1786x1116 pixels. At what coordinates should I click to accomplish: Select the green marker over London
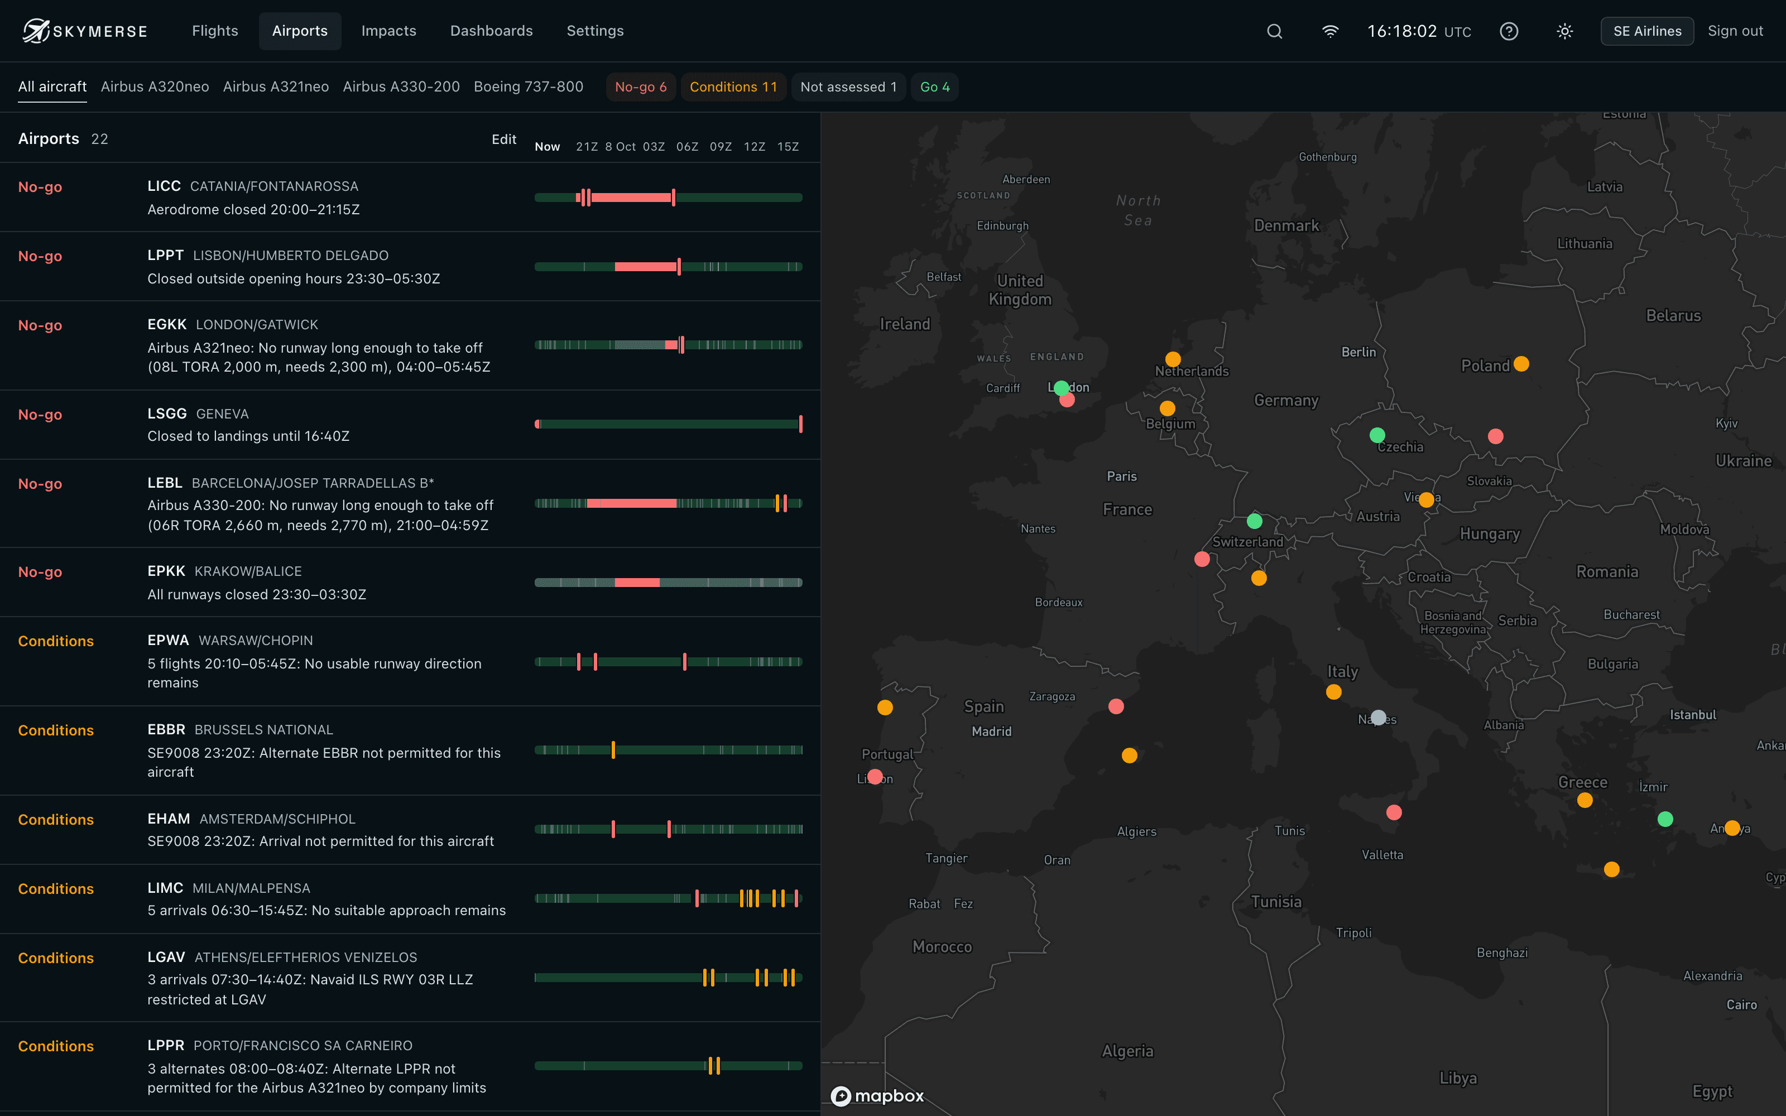click(x=1061, y=387)
